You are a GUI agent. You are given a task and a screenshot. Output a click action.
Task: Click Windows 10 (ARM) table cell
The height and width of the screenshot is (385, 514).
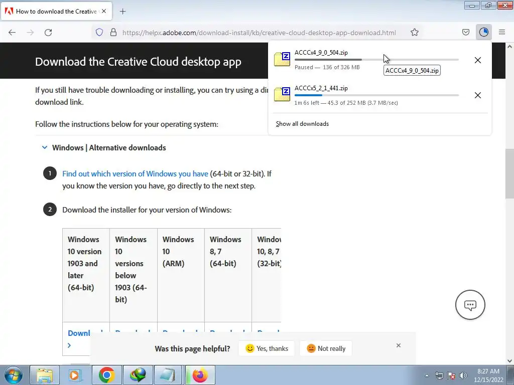tap(181, 275)
